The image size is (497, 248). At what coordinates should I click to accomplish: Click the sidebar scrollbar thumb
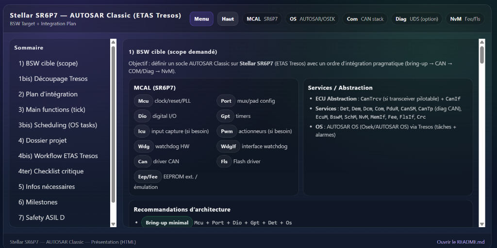pos(114,124)
